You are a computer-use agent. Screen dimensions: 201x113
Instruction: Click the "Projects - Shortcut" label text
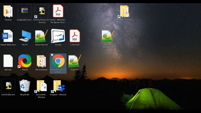coord(125,20)
